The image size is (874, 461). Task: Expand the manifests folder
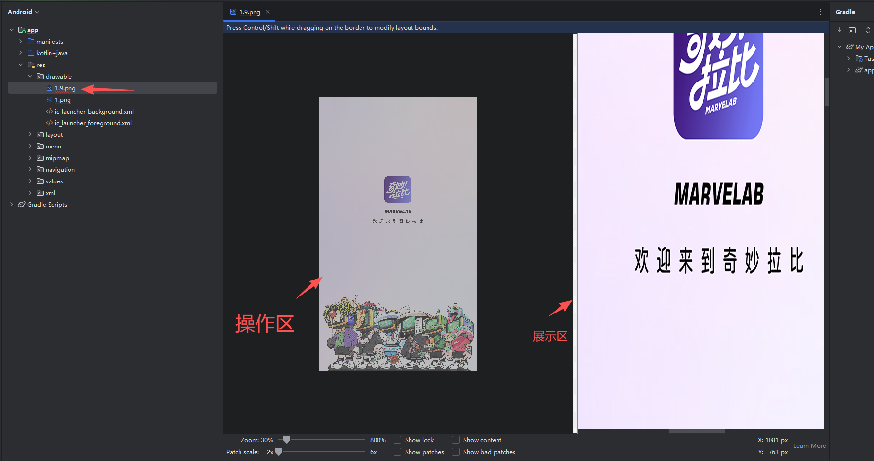[21, 41]
